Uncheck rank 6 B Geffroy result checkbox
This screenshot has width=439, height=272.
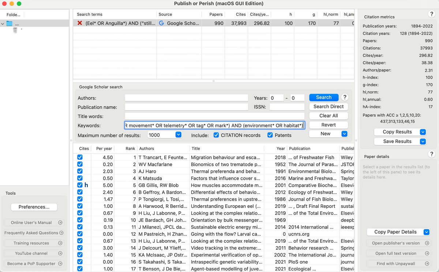(x=80, y=192)
